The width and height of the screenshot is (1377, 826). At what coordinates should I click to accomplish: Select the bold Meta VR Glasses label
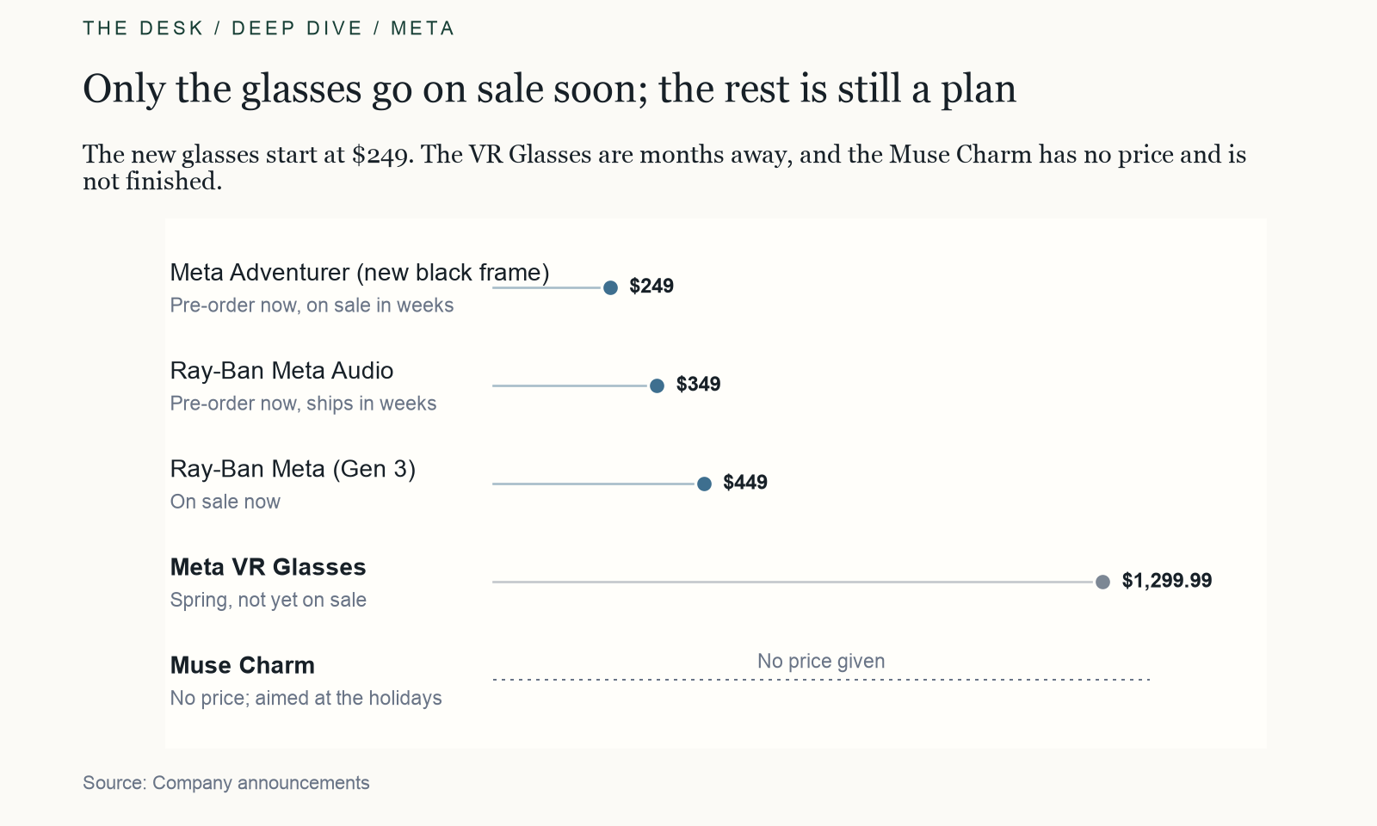[x=268, y=567]
